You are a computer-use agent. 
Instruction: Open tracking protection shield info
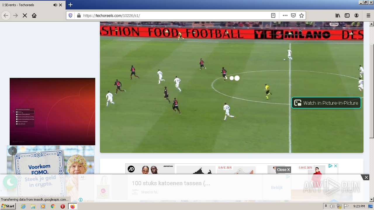coord(70,15)
